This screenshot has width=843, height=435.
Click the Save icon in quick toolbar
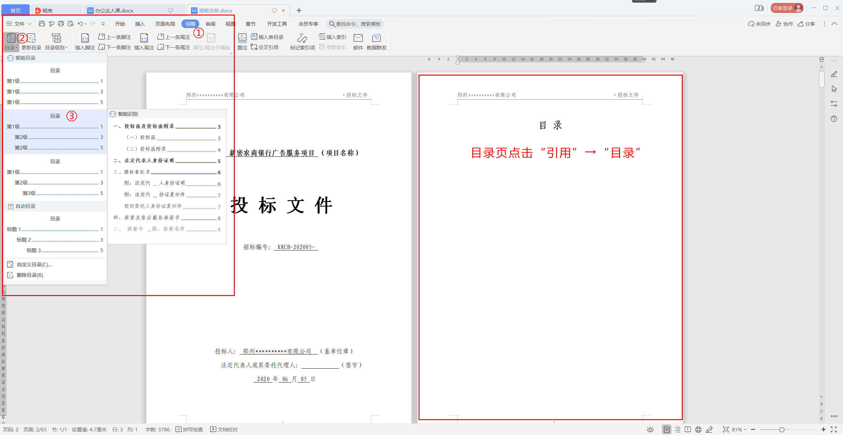[42, 24]
